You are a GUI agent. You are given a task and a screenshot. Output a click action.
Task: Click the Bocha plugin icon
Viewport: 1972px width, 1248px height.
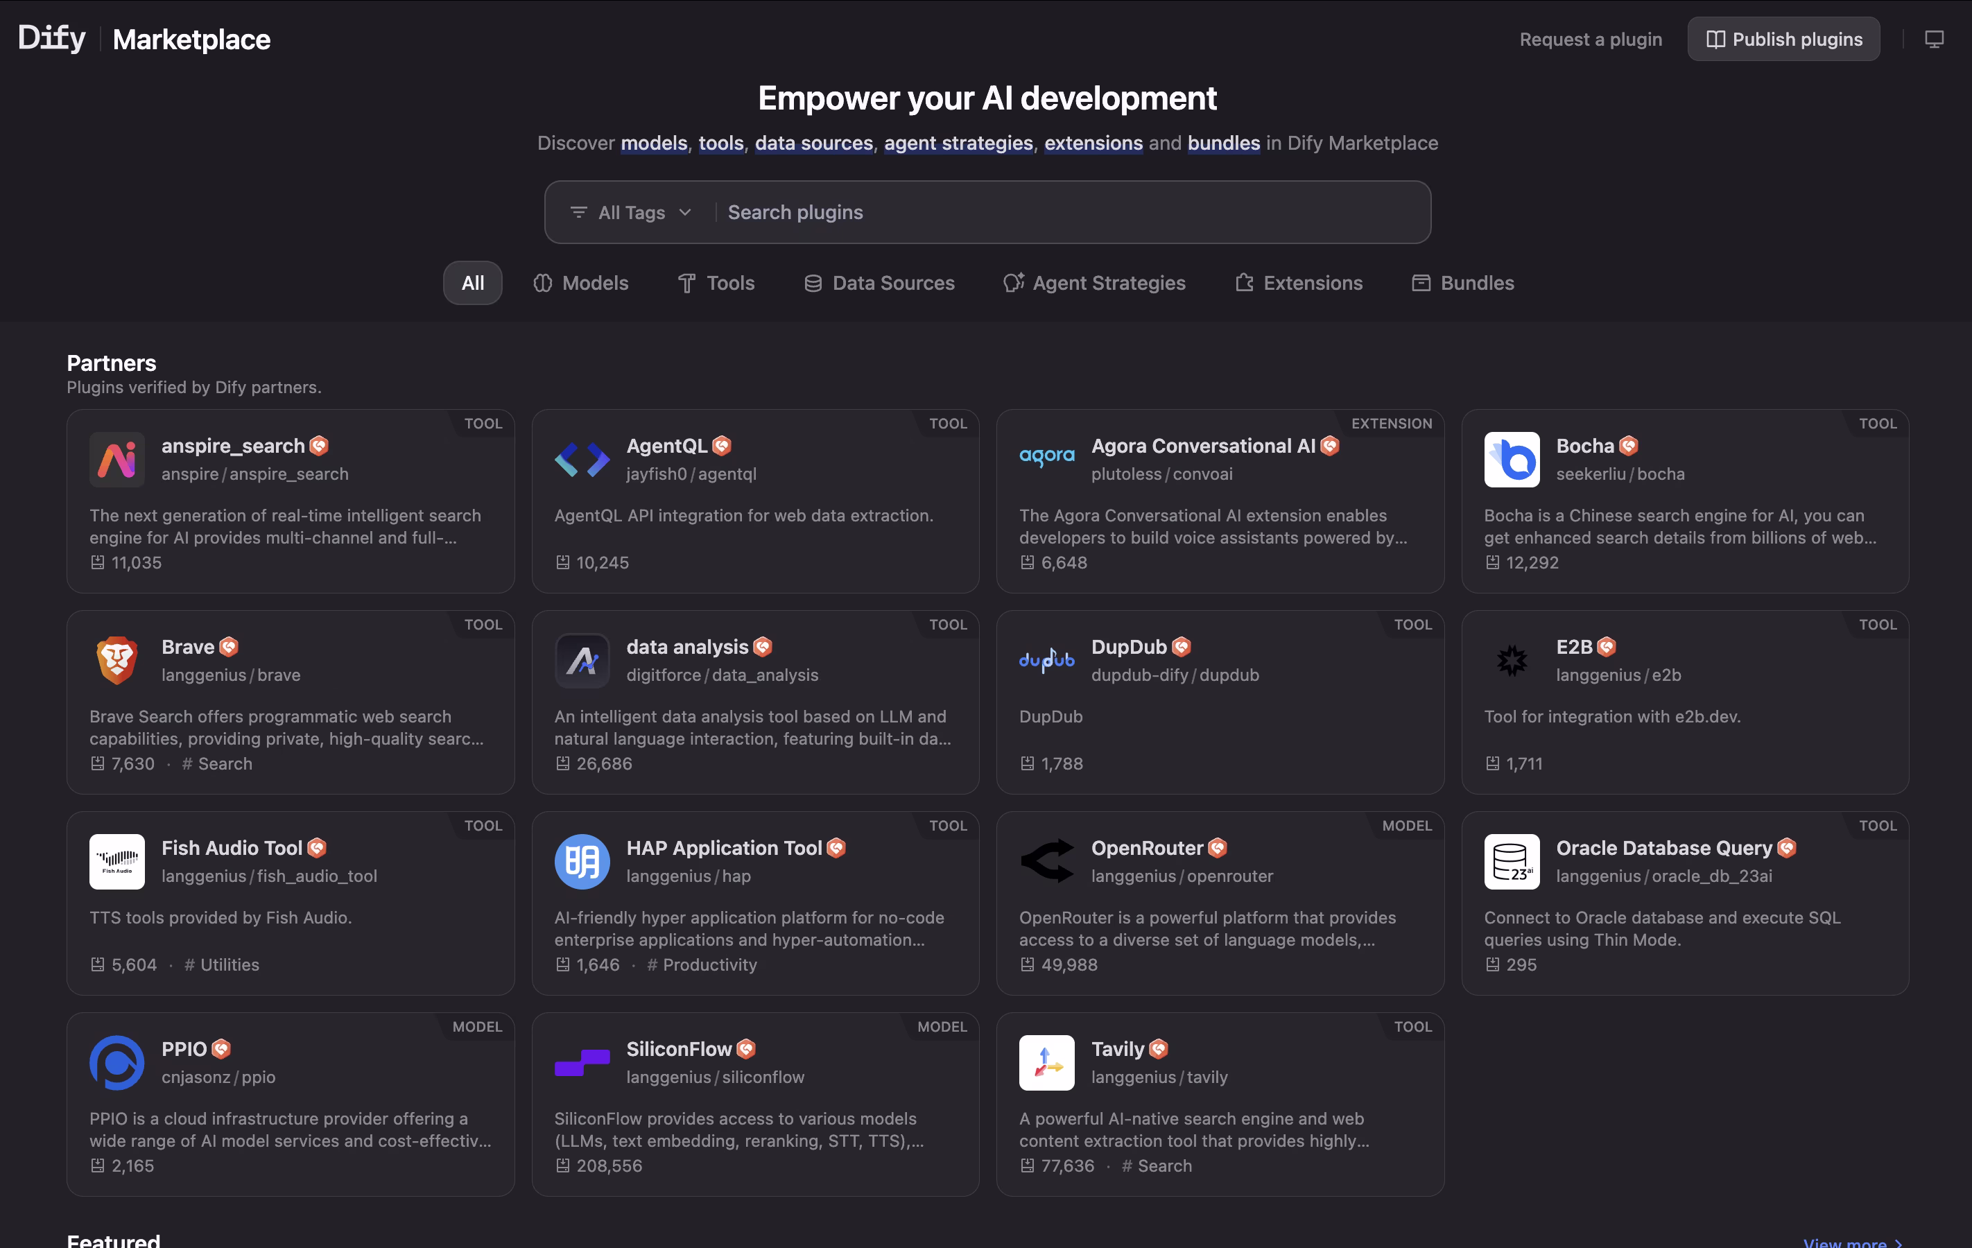[x=1511, y=460]
